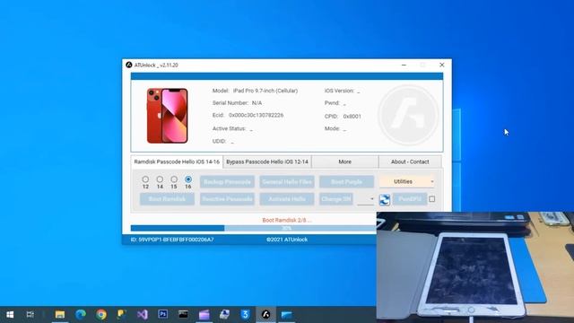Click the iPad webcam video overlay
574x323 pixels.
pos(475,267)
